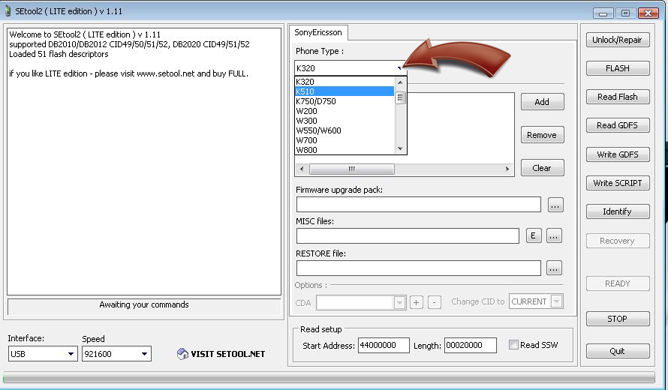Choose W200 from the phone list

[345, 111]
